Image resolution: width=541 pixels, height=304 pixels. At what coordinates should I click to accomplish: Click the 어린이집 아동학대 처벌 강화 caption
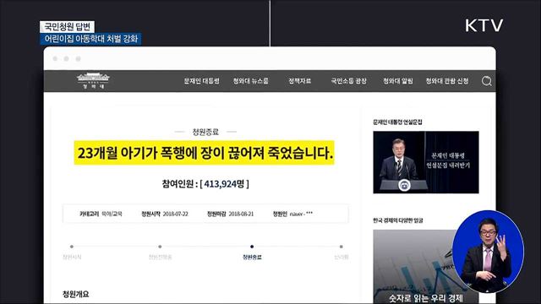90,39
